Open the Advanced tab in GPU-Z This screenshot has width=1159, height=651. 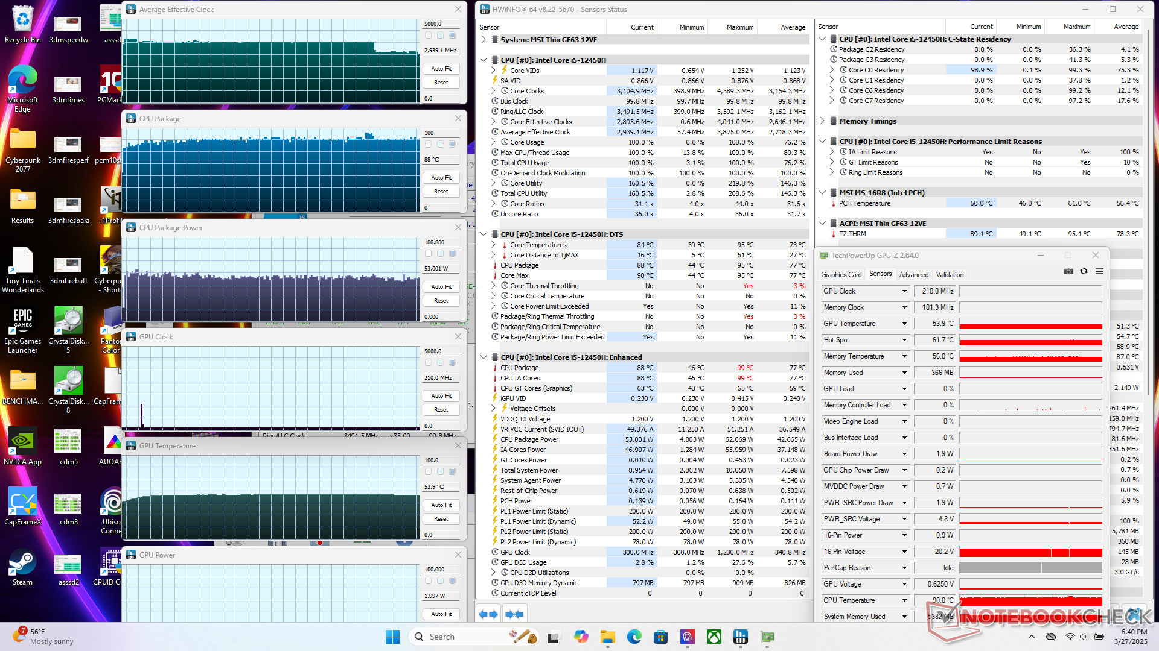pos(913,275)
